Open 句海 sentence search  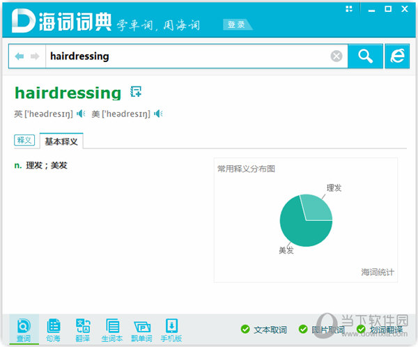(53, 330)
